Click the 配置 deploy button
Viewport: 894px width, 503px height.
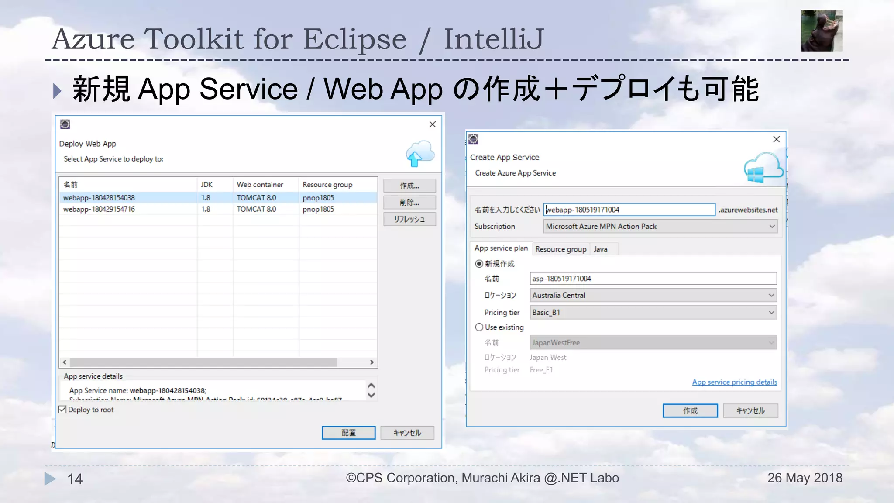pos(348,432)
